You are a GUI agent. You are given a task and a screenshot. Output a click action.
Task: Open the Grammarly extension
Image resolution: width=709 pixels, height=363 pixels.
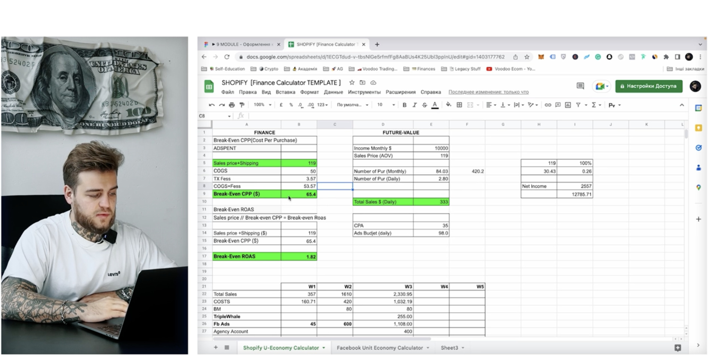598,57
